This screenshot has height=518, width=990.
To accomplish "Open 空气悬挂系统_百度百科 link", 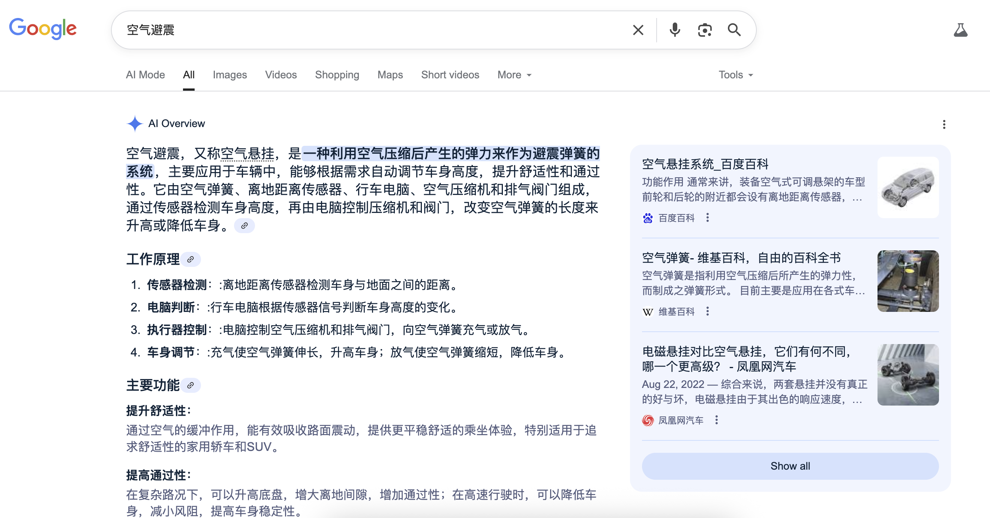I will point(705,164).
